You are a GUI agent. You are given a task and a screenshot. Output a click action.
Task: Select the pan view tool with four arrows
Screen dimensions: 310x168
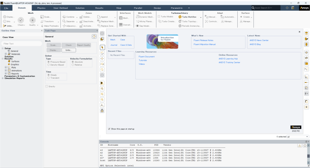[x=102, y=58]
